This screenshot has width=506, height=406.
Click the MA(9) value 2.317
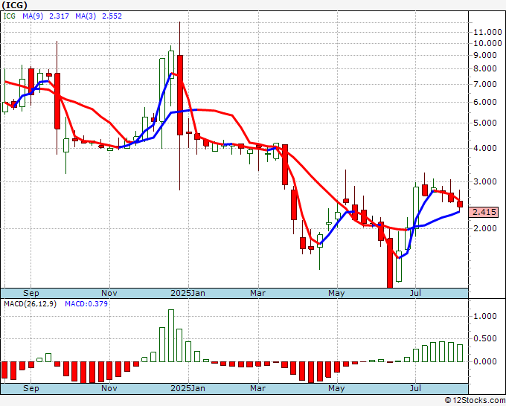[59, 16]
